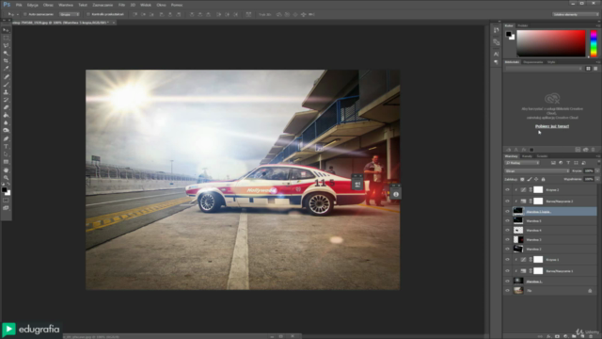Select the Path Selection tool
Viewport: 602px width, 339px height.
click(x=6, y=154)
